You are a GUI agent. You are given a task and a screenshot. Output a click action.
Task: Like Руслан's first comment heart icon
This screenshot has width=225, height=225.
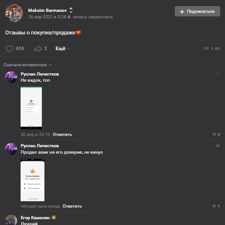214,134
